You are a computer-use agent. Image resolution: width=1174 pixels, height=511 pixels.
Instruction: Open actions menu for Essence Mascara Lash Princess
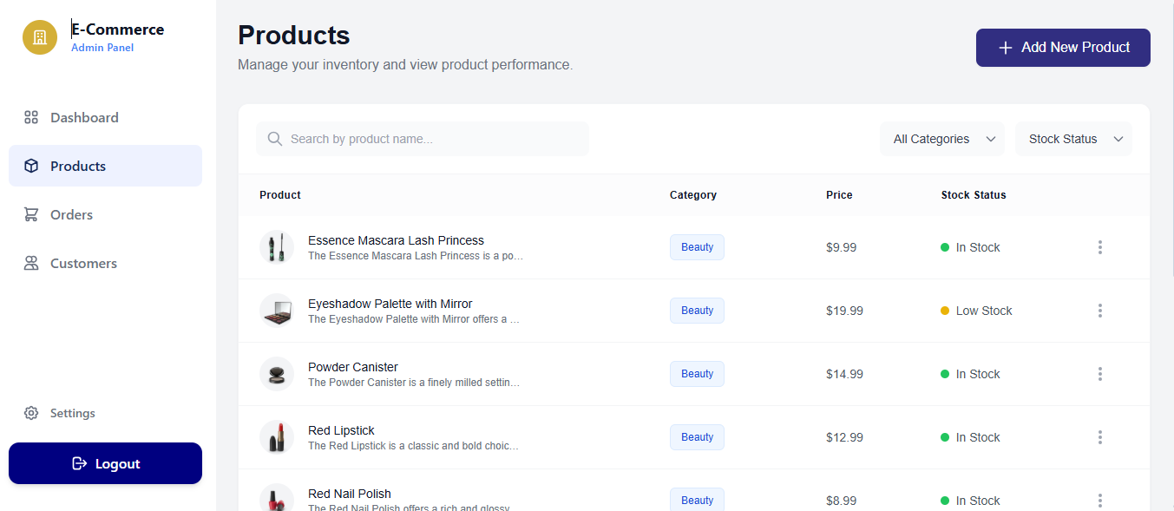[1100, 247]
